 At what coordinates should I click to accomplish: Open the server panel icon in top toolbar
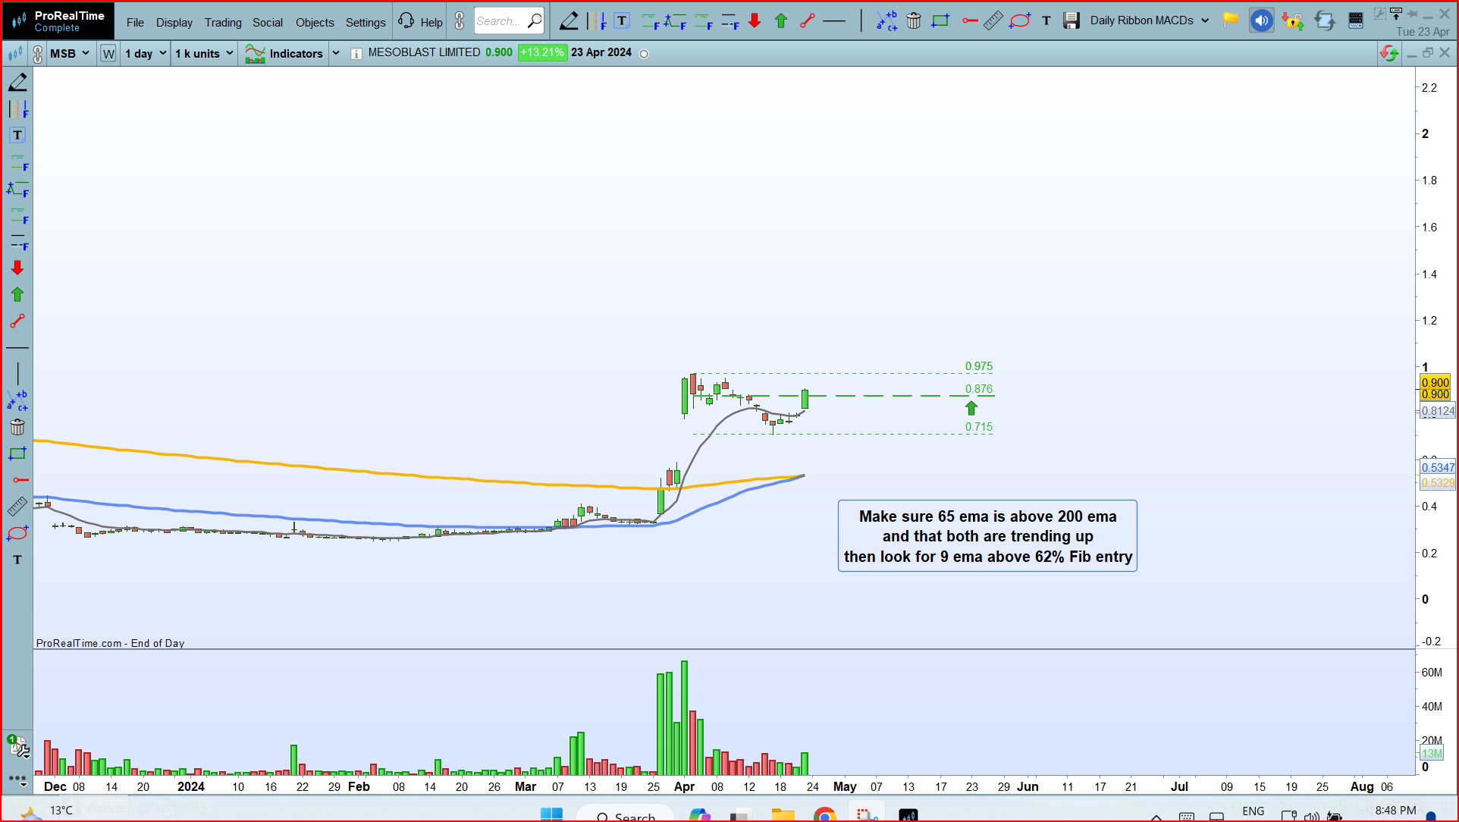coord(1356,21)
